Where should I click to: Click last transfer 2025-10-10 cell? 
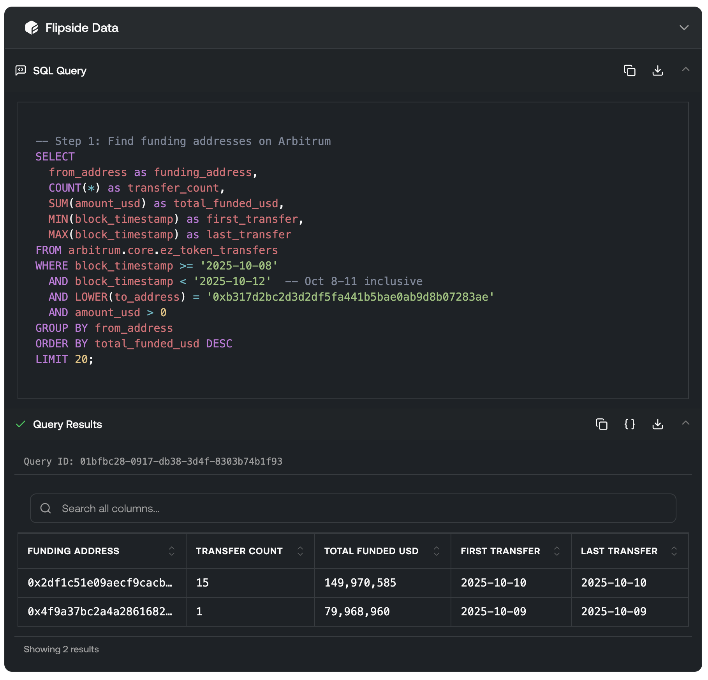pos(630,583)
